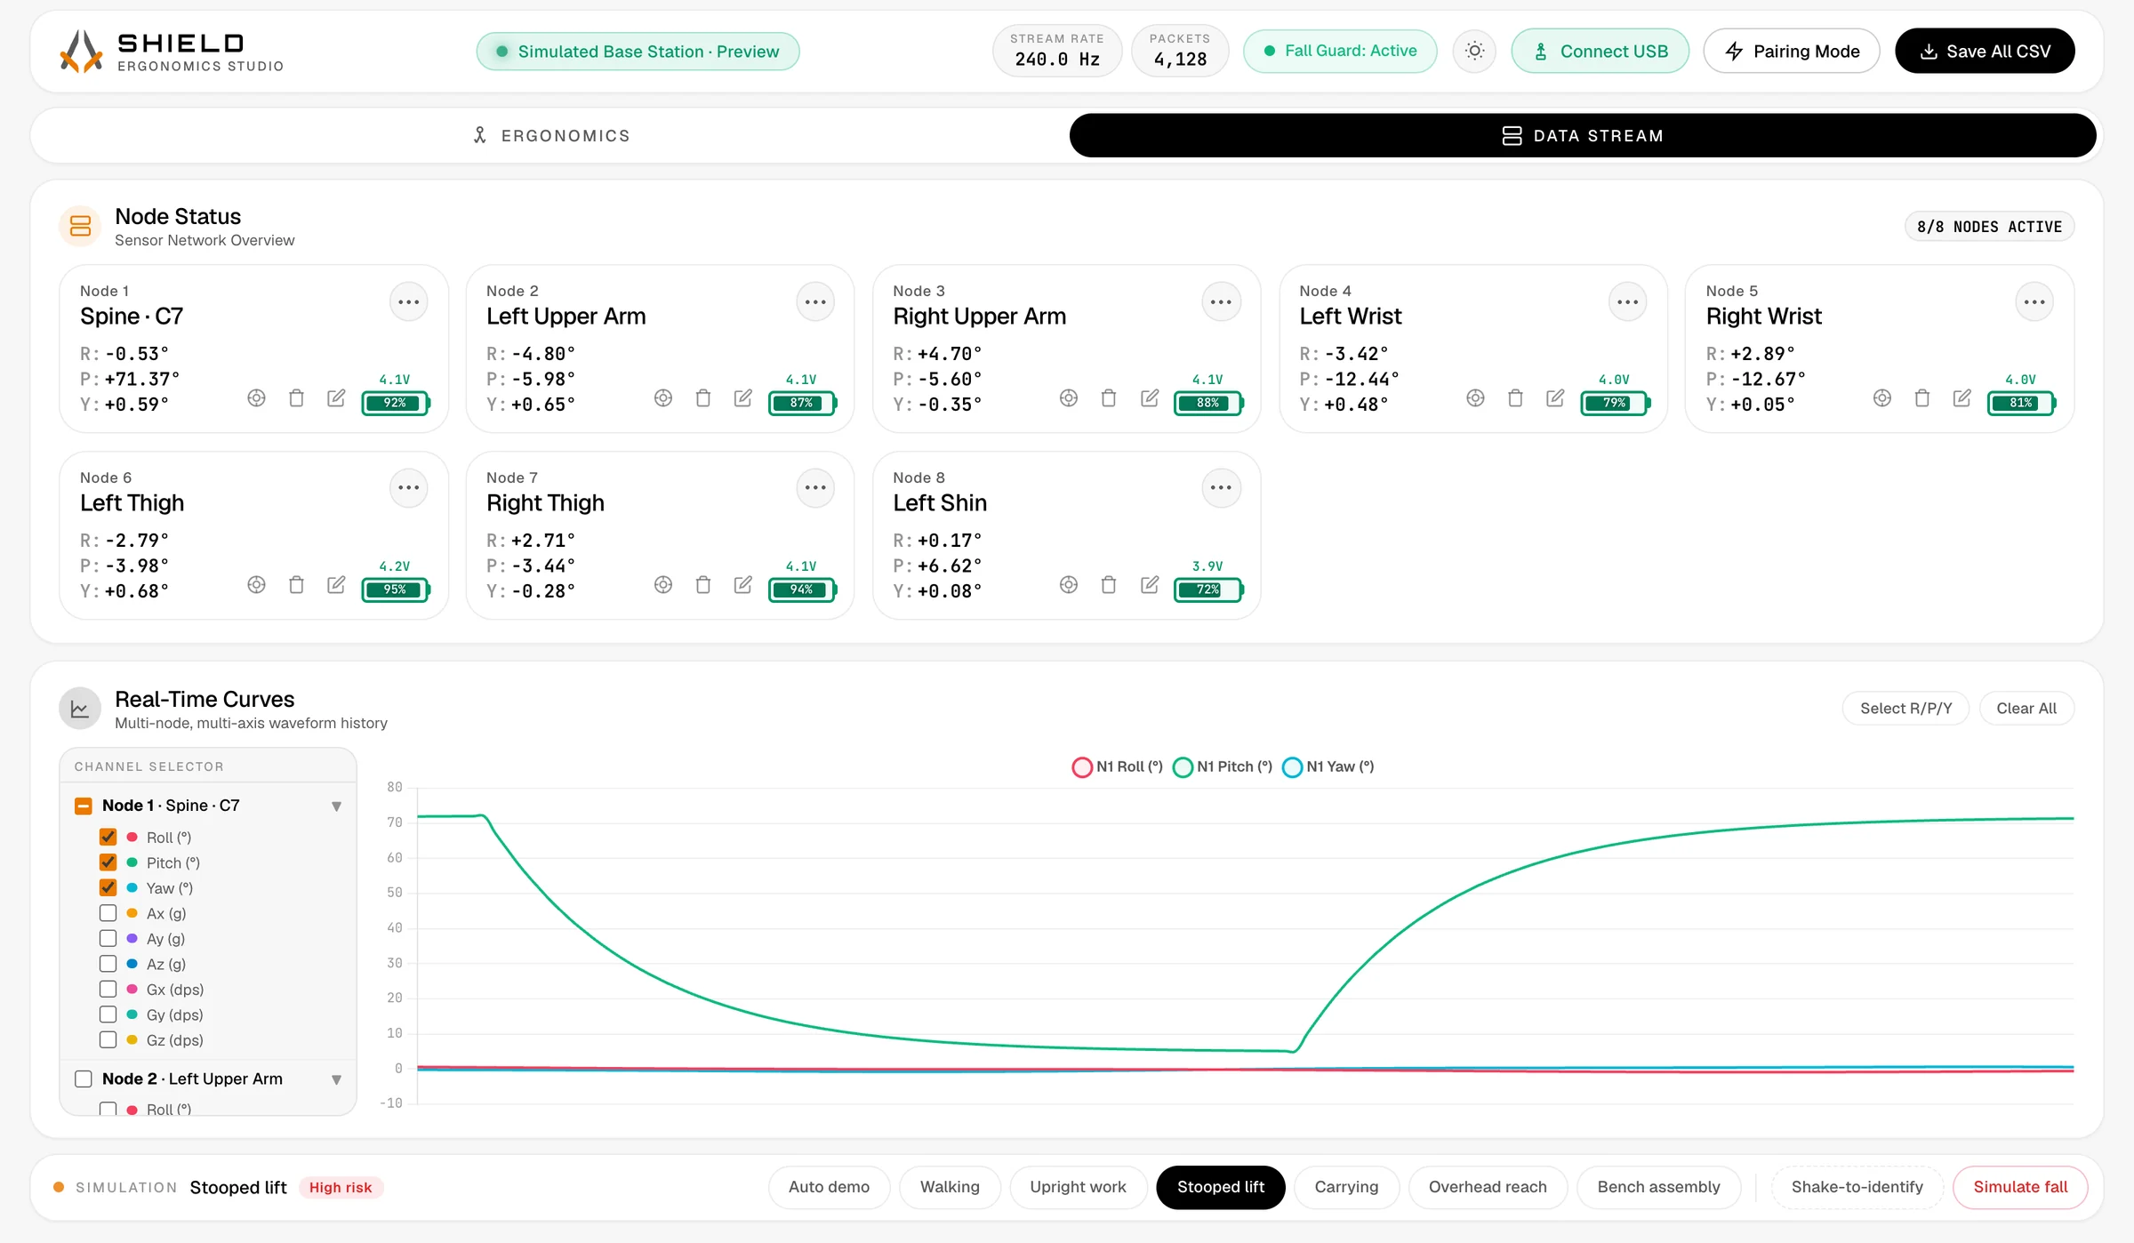Screen dimensions: 2134x1243
Task: Click the Node Status panel icon
Action: (x=80, y=226)
